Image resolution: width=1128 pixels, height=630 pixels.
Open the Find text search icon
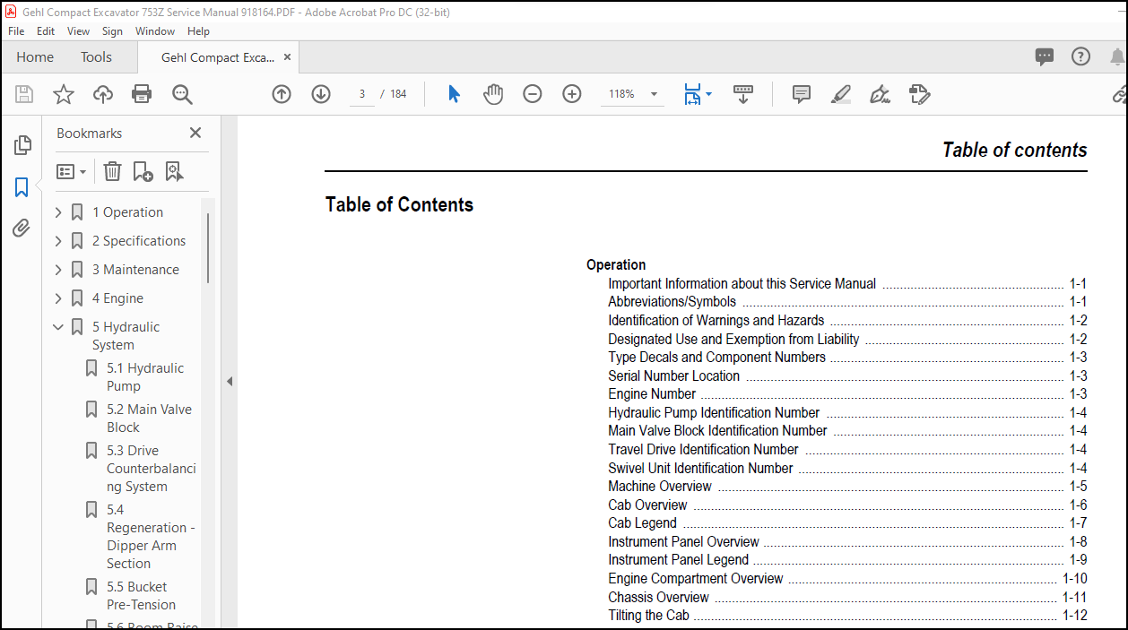[x=182, y=94]
